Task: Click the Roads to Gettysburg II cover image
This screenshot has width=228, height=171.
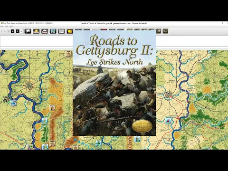Action: pyautogui.click(x=114, y=83)
